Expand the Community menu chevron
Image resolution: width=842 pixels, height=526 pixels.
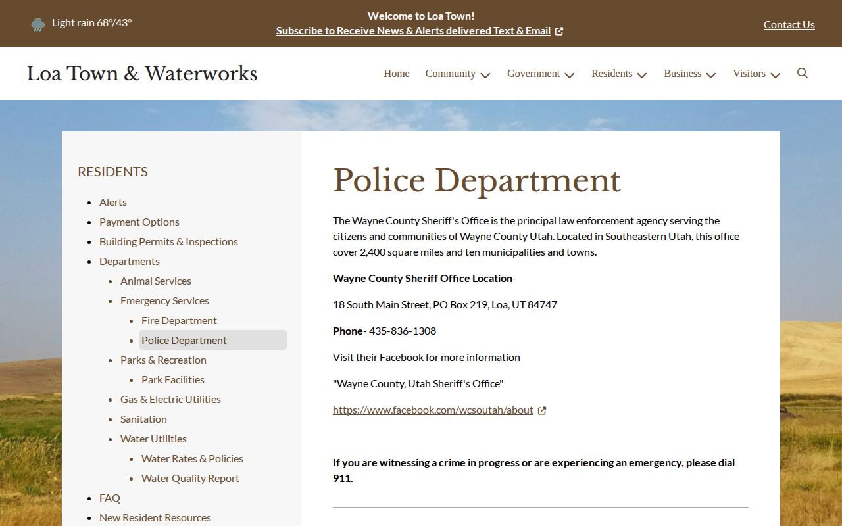[485, 75]
